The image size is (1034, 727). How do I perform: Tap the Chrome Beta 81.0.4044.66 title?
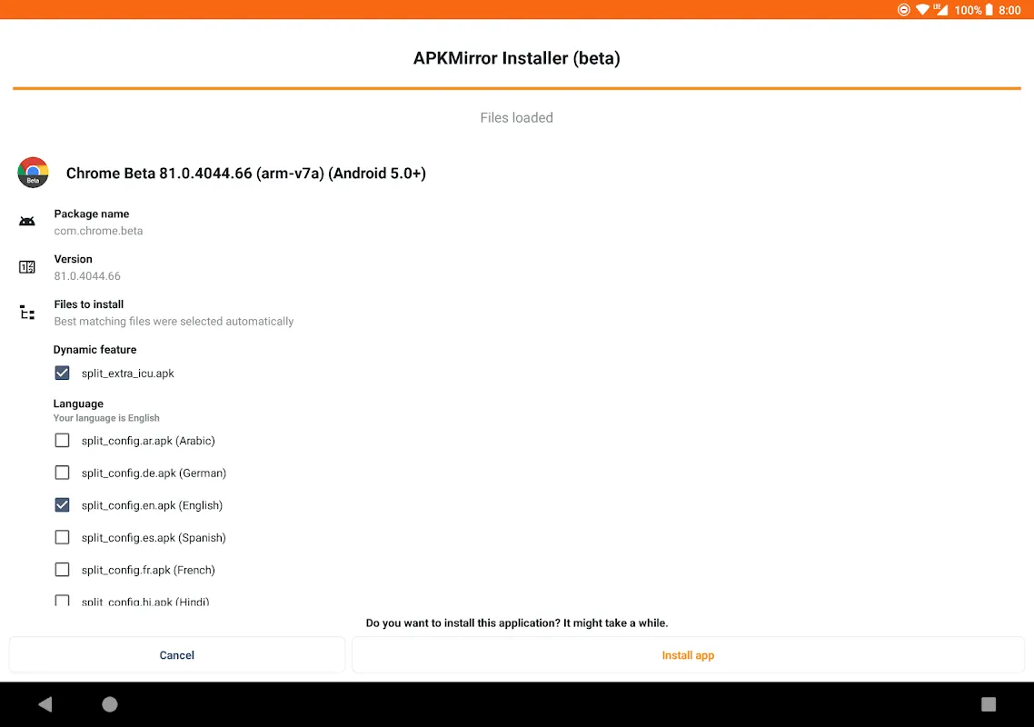click(x=246, y=174)
